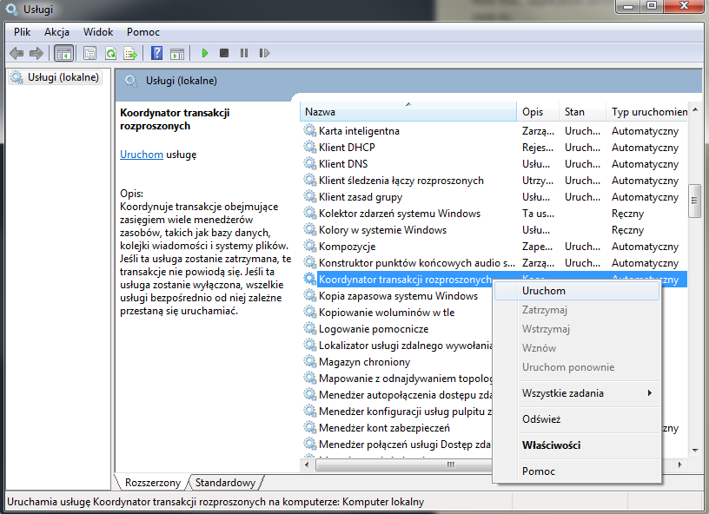The width and height of the screenshot is (709, 514).
Task: Open the Help toolbar icon
Action: pos(157,53)
